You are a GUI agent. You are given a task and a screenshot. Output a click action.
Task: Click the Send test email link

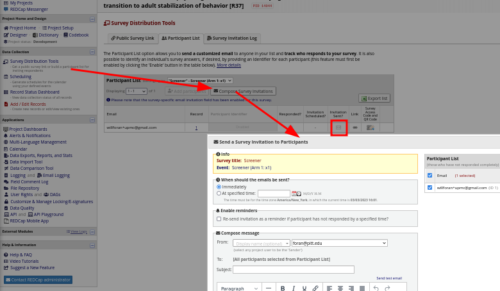click(389, 278)
